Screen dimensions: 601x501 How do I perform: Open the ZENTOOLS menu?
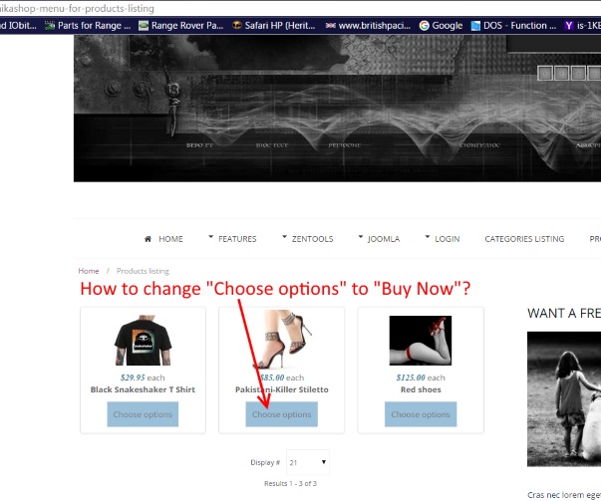pyautogui.click(x=312, y=239)
